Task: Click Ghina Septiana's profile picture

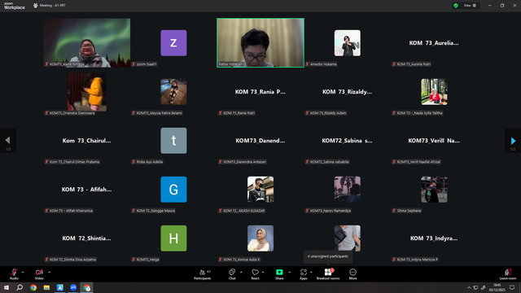Action: tap(434, 190)
